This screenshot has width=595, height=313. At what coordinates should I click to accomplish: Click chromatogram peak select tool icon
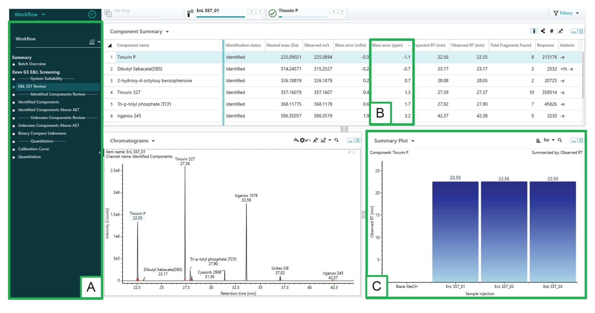pos(296,140)
